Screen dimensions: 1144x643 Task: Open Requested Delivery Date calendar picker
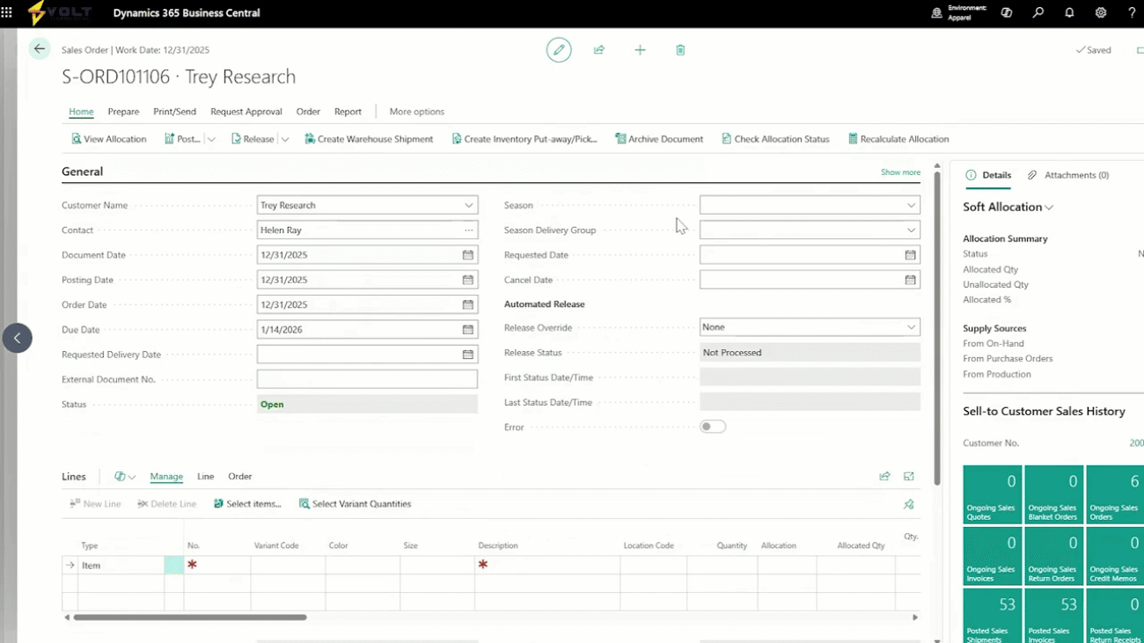468,354
